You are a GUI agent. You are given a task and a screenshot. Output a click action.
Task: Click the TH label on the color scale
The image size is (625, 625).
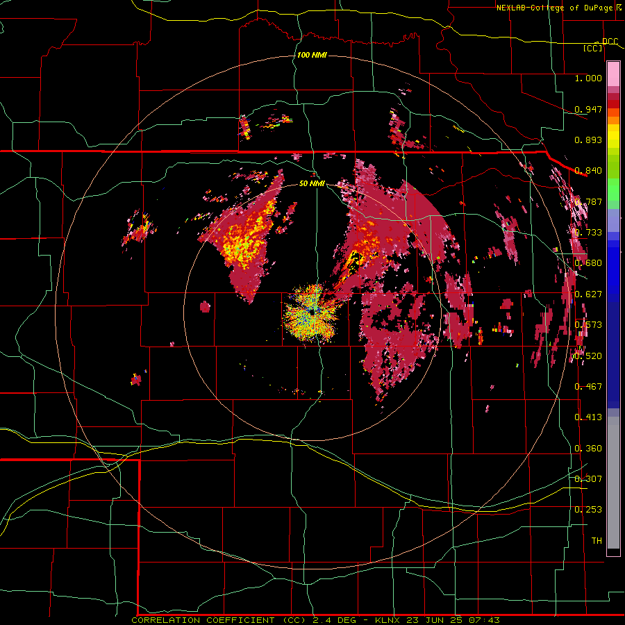point(597,541)
